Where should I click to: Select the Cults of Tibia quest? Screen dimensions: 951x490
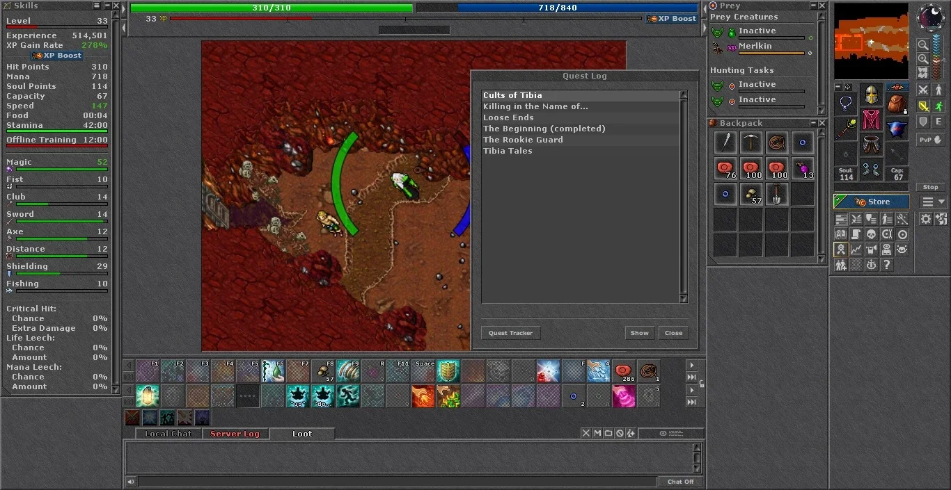[x=581, y=95]
